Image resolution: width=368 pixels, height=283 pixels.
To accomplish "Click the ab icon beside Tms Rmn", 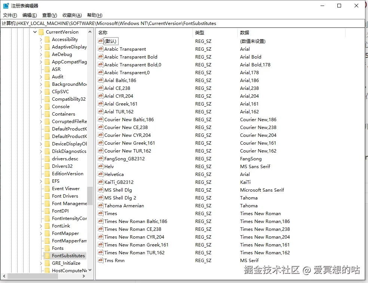I will tap(100, 260).
